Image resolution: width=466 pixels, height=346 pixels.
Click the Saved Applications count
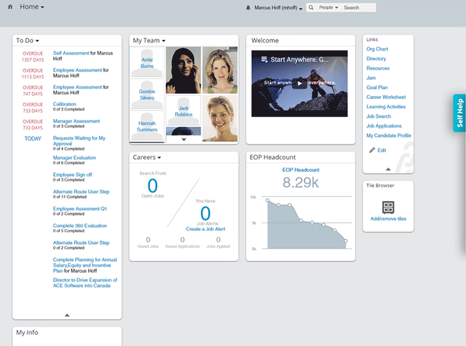[182, 240]
